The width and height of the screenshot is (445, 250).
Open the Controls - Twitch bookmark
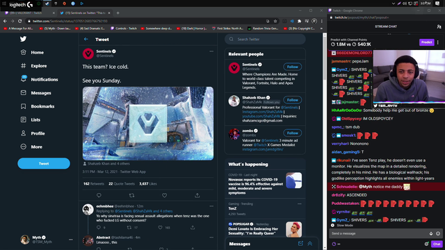click(124, 28)
